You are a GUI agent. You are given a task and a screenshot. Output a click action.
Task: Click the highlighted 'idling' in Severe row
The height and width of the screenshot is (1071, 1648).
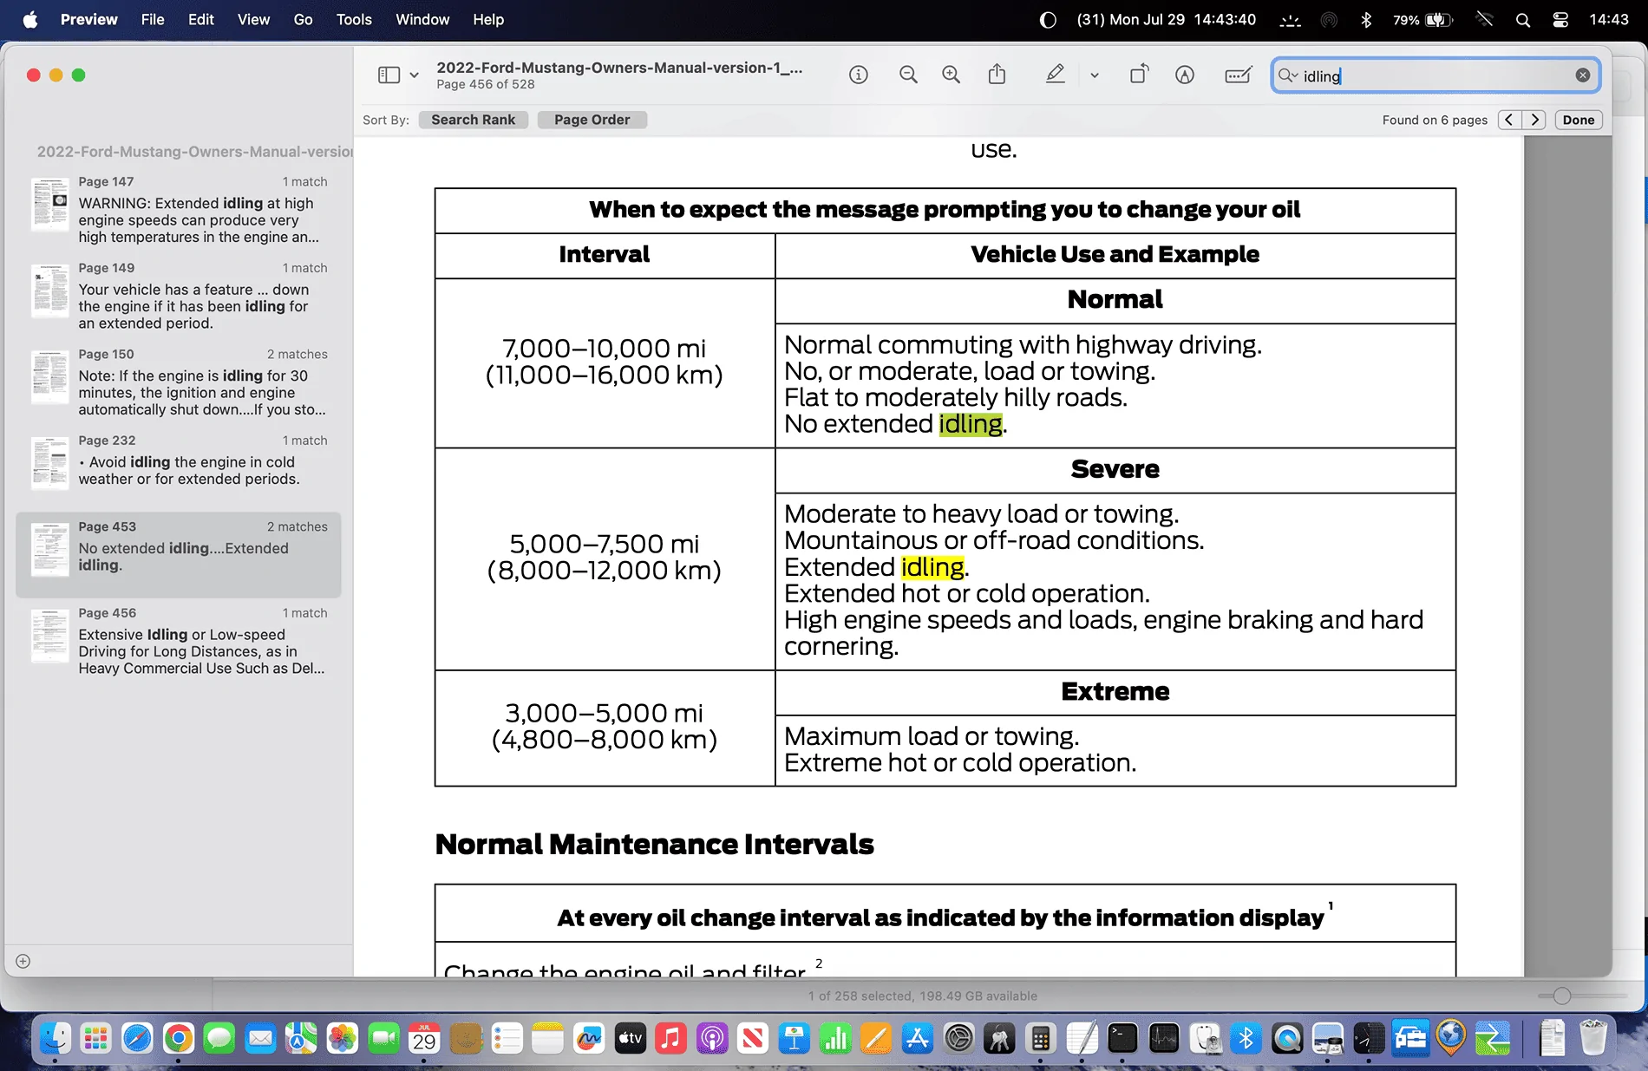[x=932, y=567]
